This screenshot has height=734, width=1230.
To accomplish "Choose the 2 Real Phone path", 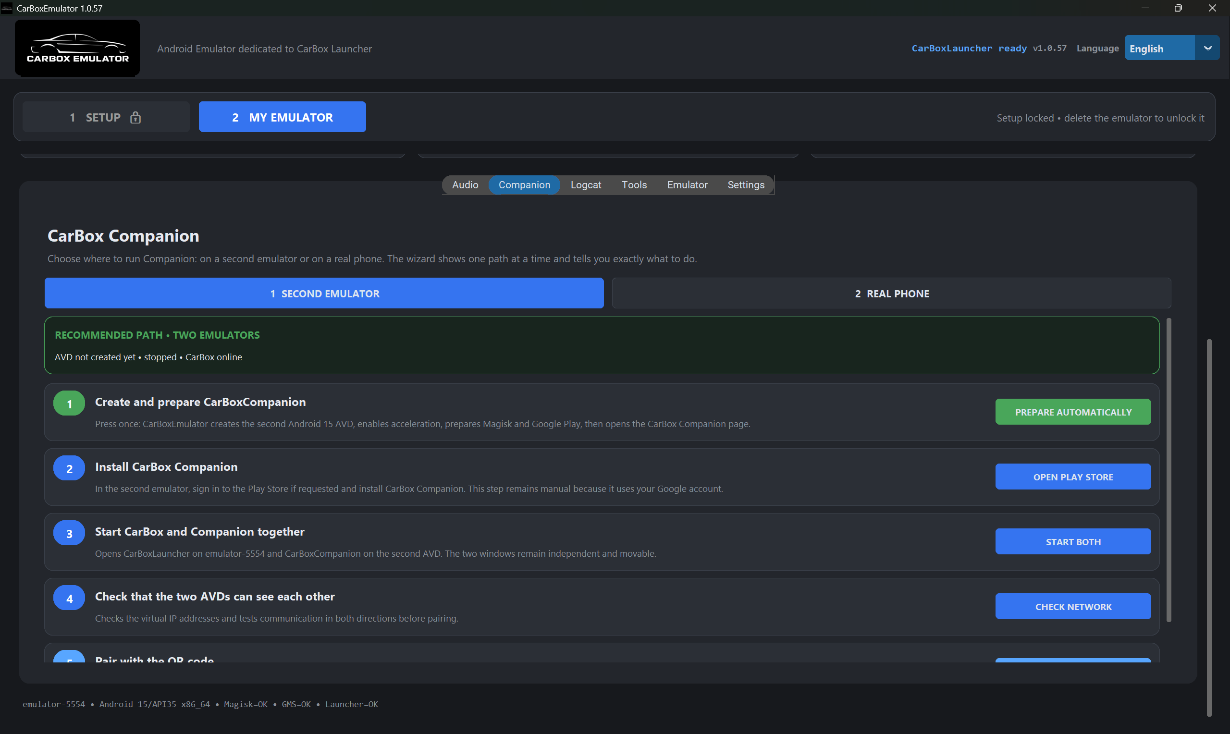I will coord(892,294).
